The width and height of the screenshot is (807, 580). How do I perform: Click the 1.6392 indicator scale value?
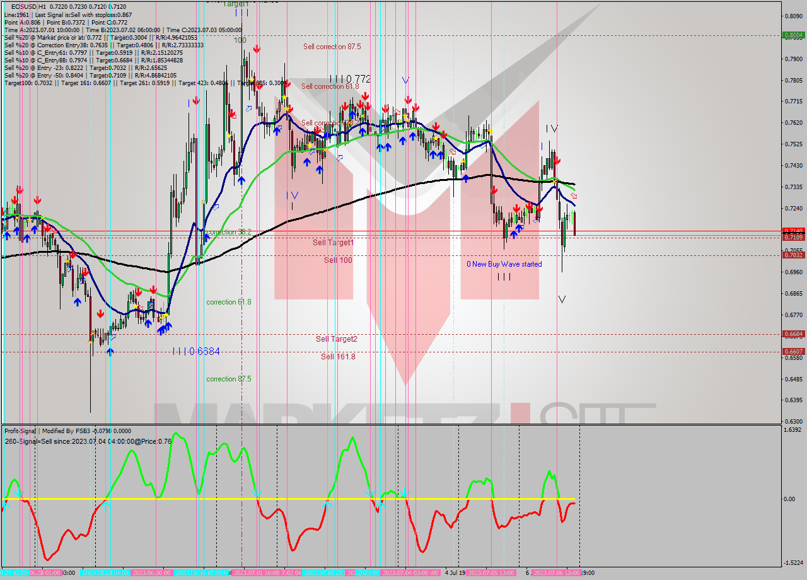[793, 430]
